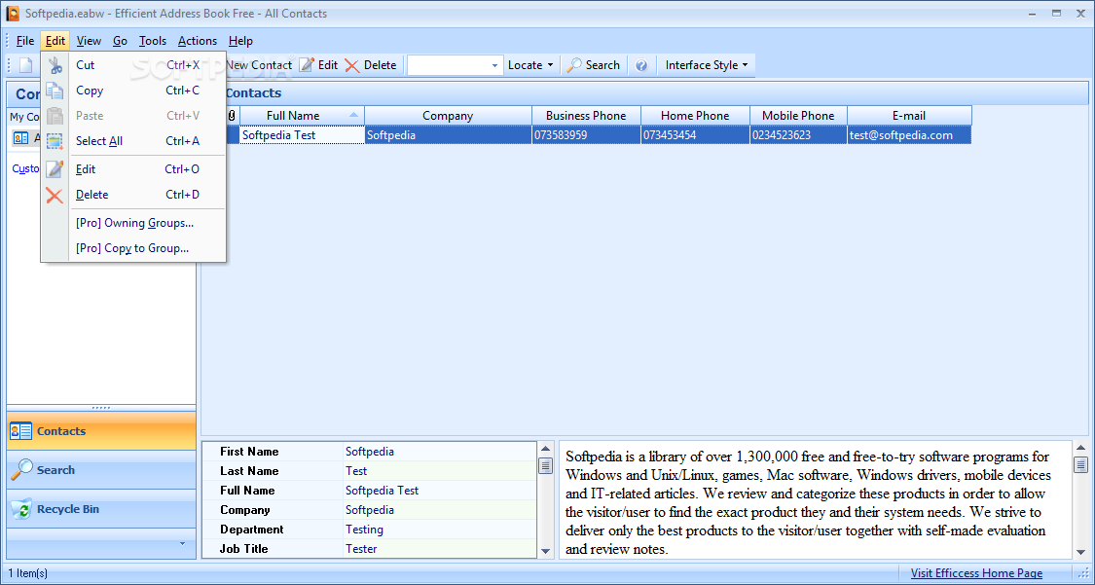Click the 1 Item(s) status text
This screenshot has height=585, width=1095.
point(28,573)
